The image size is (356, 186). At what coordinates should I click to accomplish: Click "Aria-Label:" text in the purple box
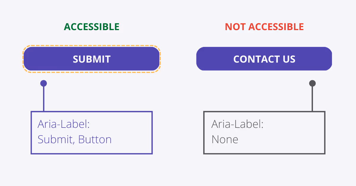coord(63,124)
